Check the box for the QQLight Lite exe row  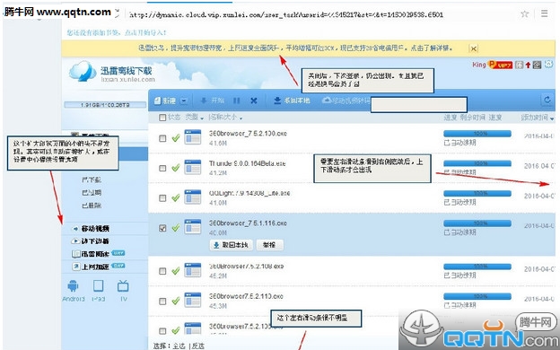(162, 197)
